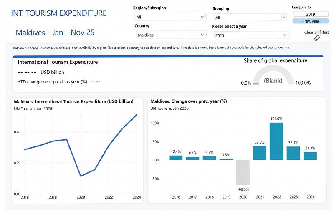Click the Clear all filters eraser icon
Image resolution: width=334 pixels, height=214 pixels.
tap(316, 38)
